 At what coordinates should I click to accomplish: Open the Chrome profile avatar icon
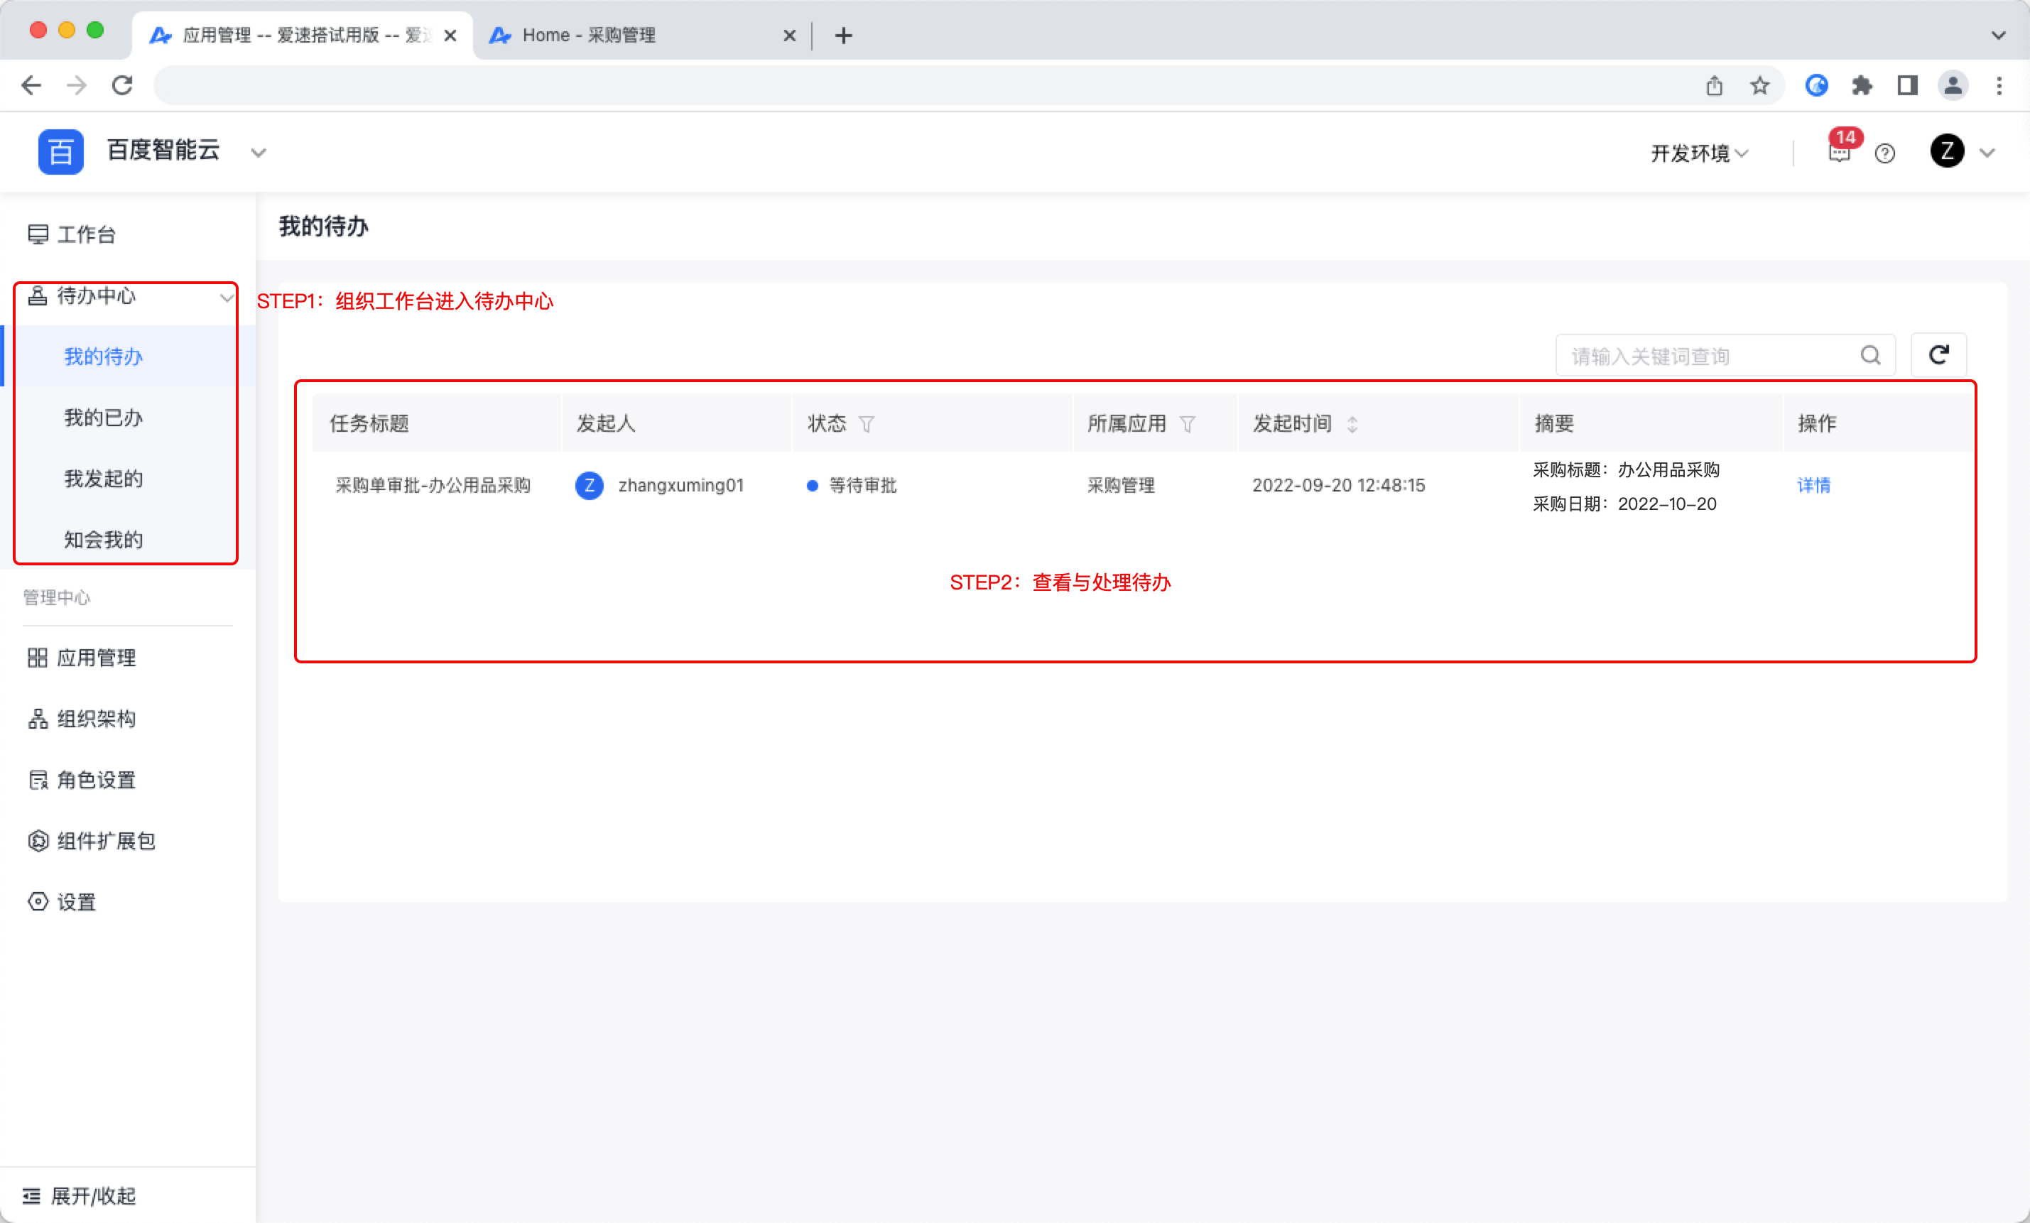pos(1953,86)
